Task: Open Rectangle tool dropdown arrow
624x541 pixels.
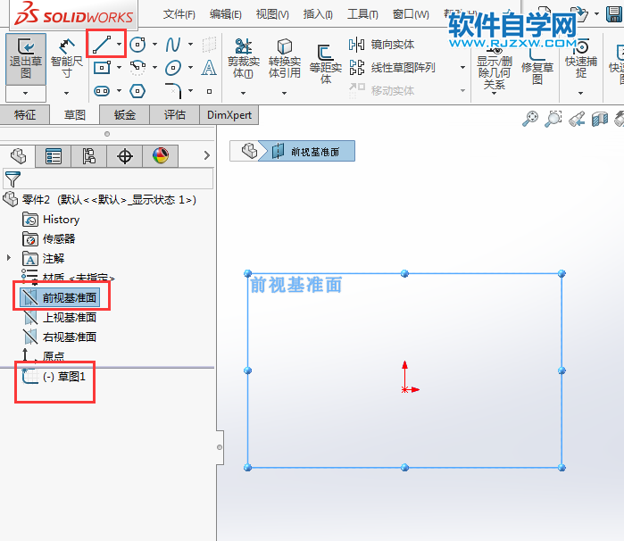Action: [x=120, y=68]
